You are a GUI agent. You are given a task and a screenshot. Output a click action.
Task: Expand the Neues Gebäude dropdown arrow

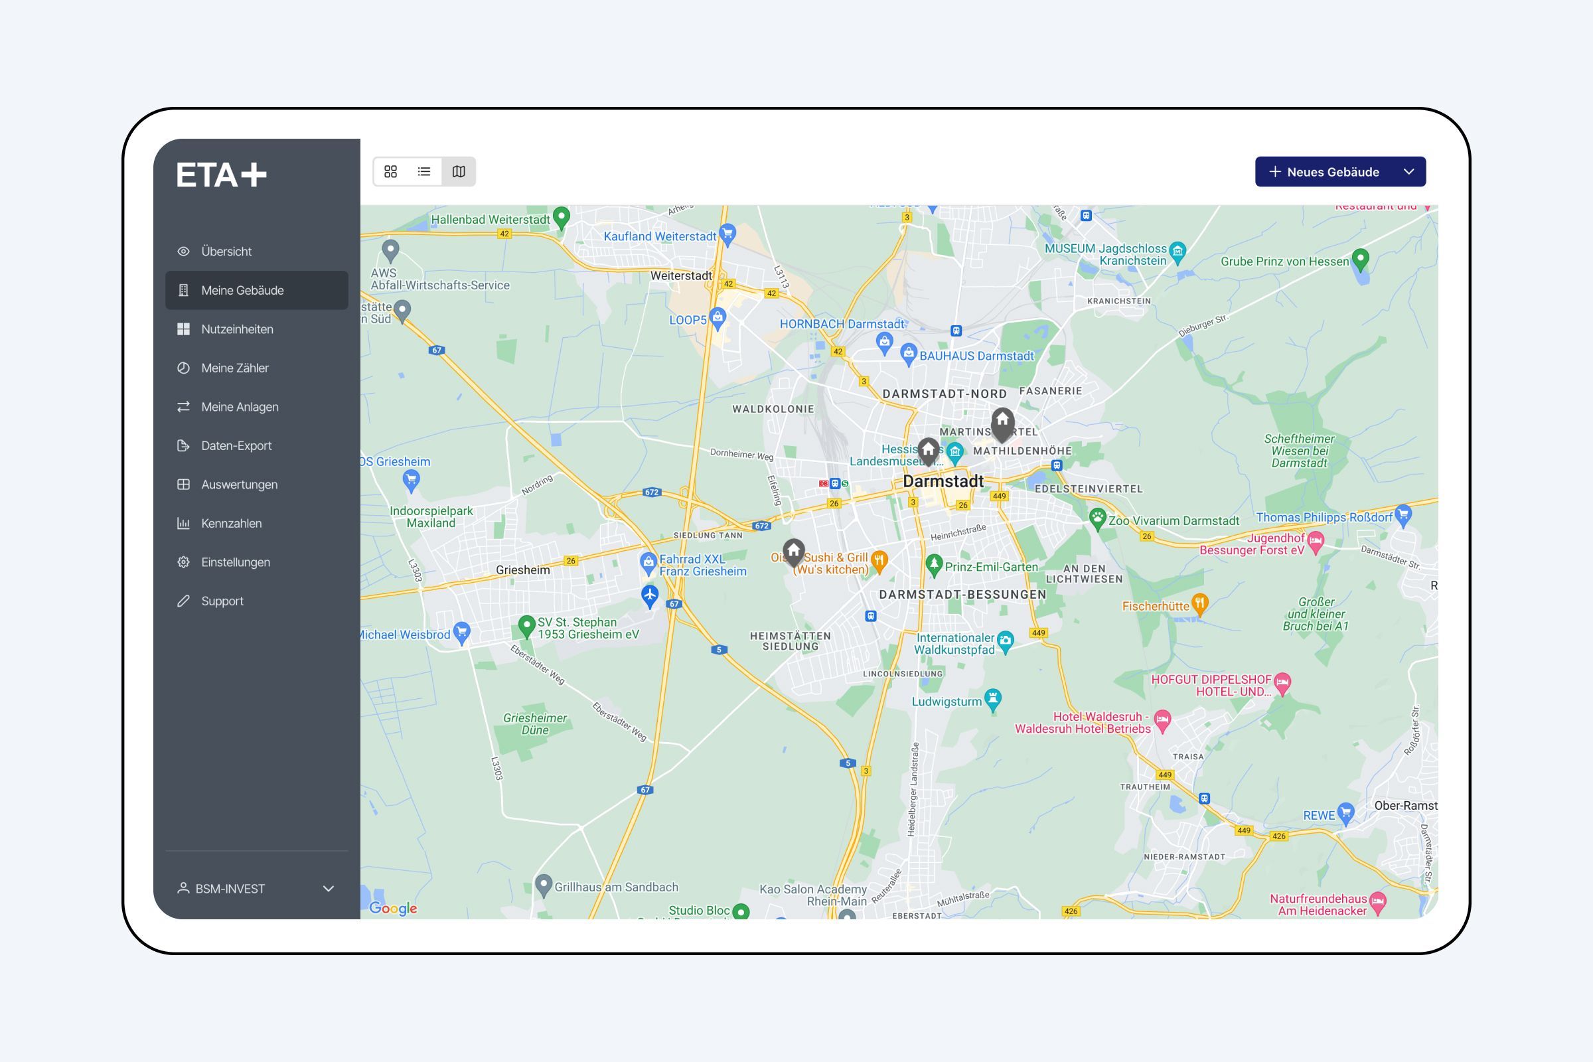(x=1409, y=172)
